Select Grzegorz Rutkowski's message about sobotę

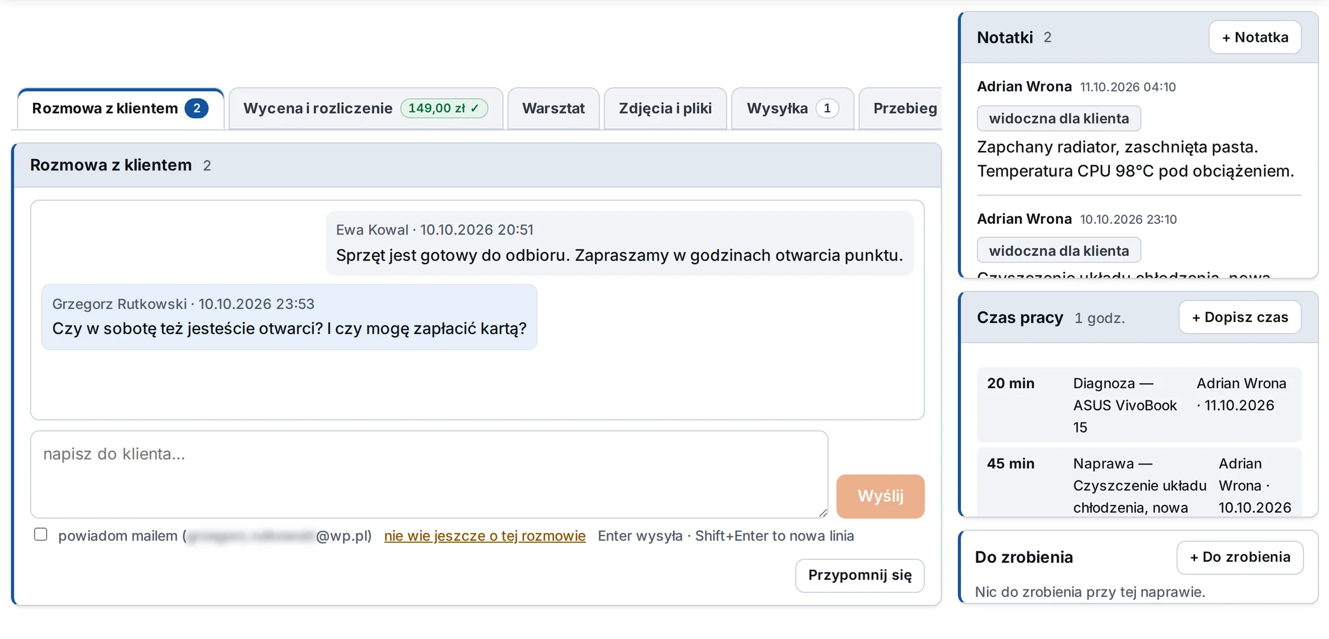pyautogui.click(x=289, y=317)
